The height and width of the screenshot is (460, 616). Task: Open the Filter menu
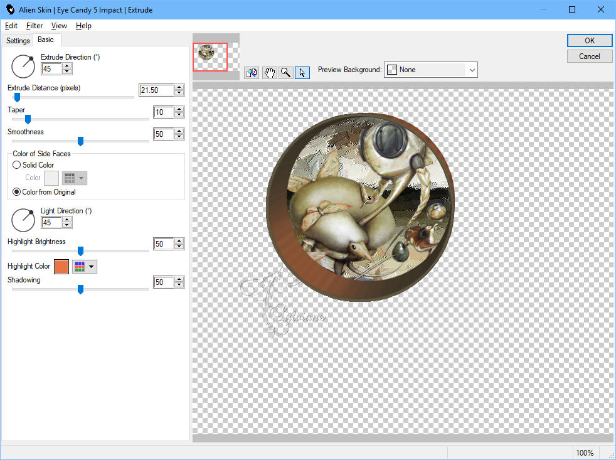(x=34, y=26)
